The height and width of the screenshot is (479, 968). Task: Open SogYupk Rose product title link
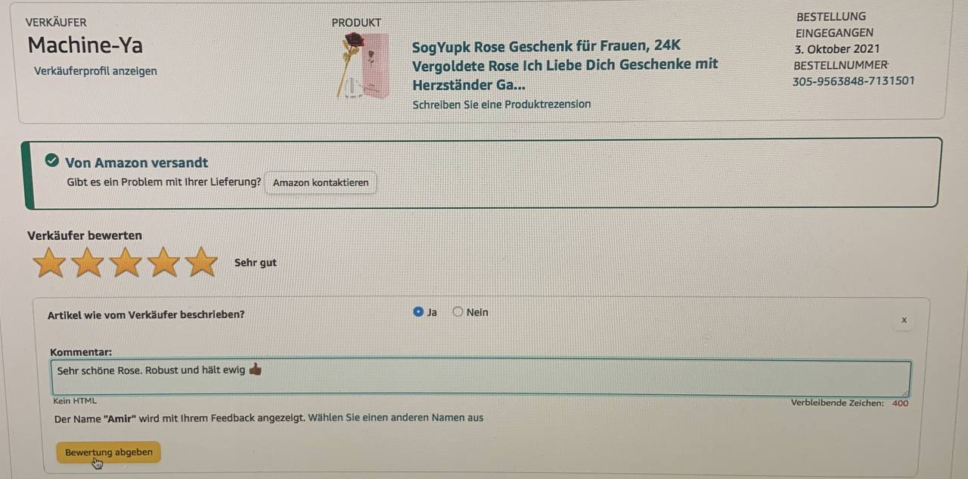(565, 66)
